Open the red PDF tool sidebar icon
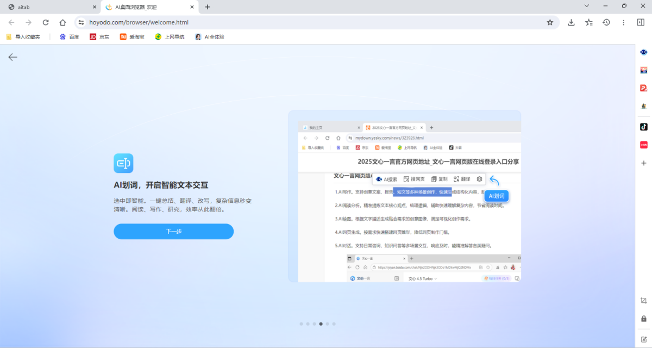652x348 pixels. coord(644,88)
